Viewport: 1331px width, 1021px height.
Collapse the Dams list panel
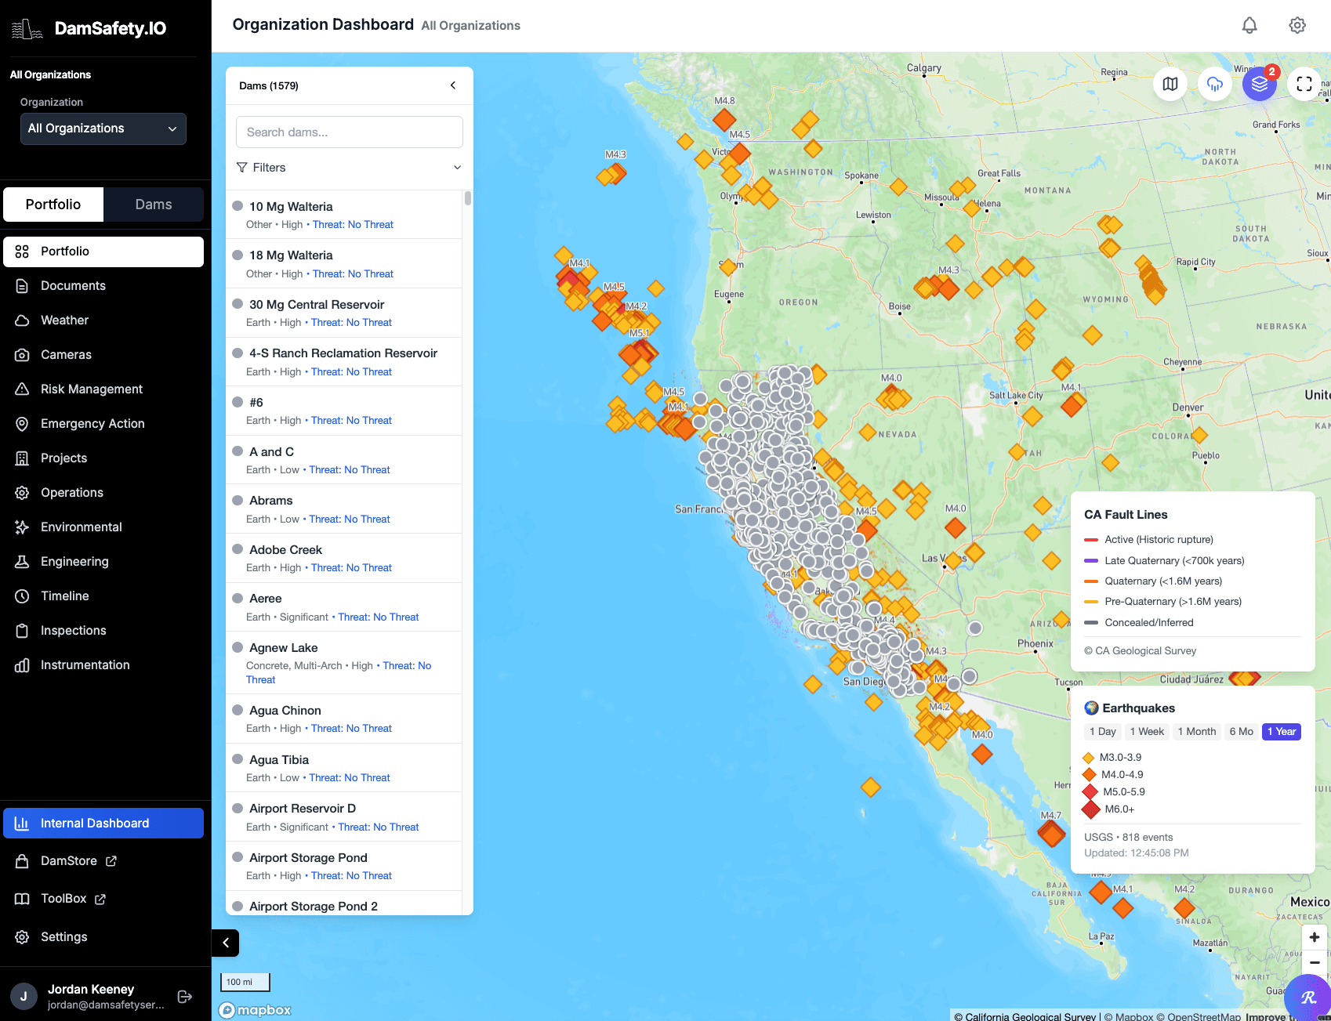pyautogui.click(x=453, y=85)
